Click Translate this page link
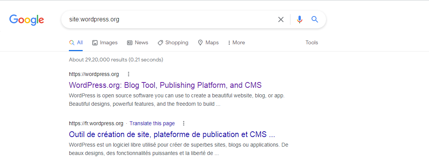The width and height of the screenshot is (429, 163). 152,123
